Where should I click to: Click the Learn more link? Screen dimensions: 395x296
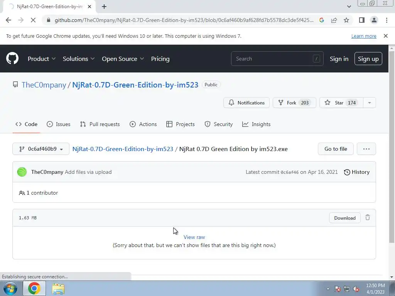pyautogui.click(x=364, y=36)
